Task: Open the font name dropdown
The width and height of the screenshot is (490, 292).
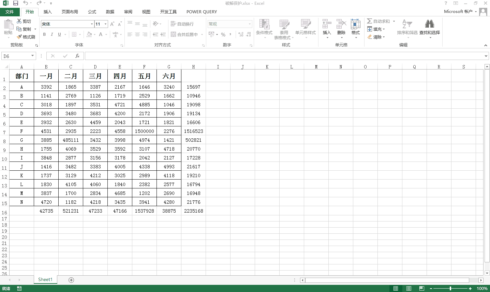Action: 92,24
